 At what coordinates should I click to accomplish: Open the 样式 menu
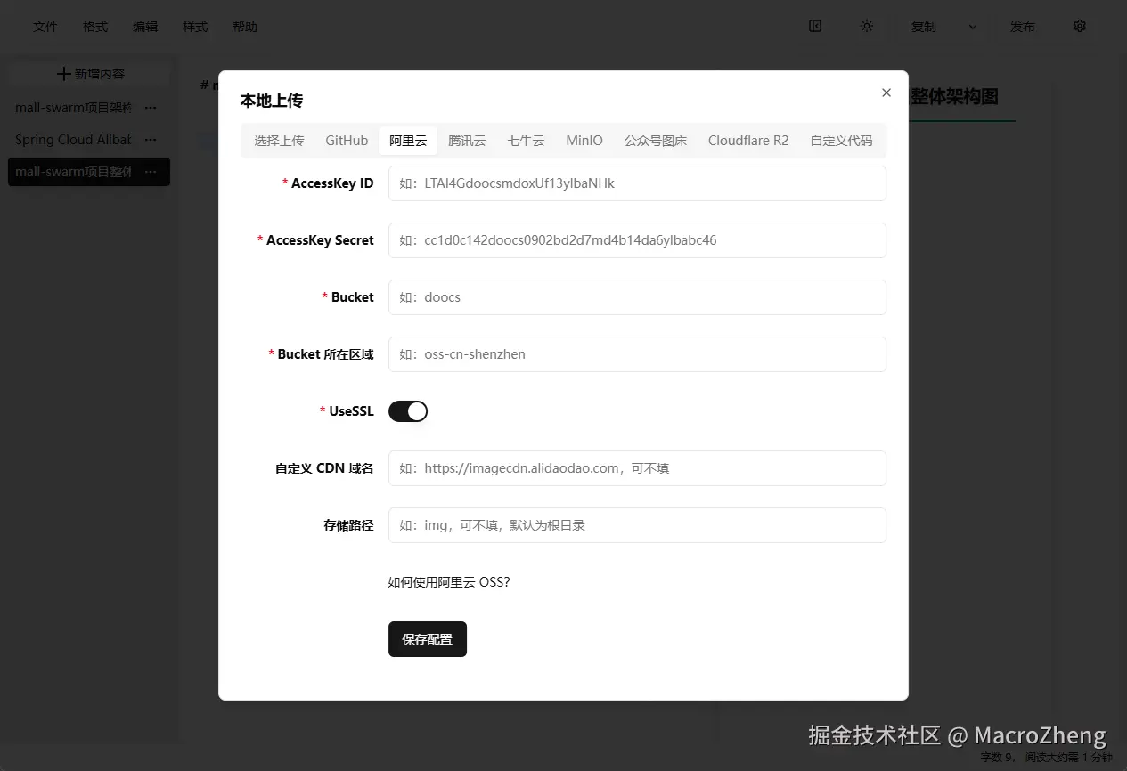[x=195, y=27]
